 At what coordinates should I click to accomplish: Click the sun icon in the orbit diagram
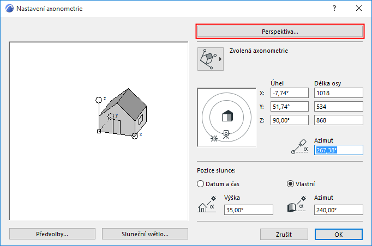(x=214, y=138)
